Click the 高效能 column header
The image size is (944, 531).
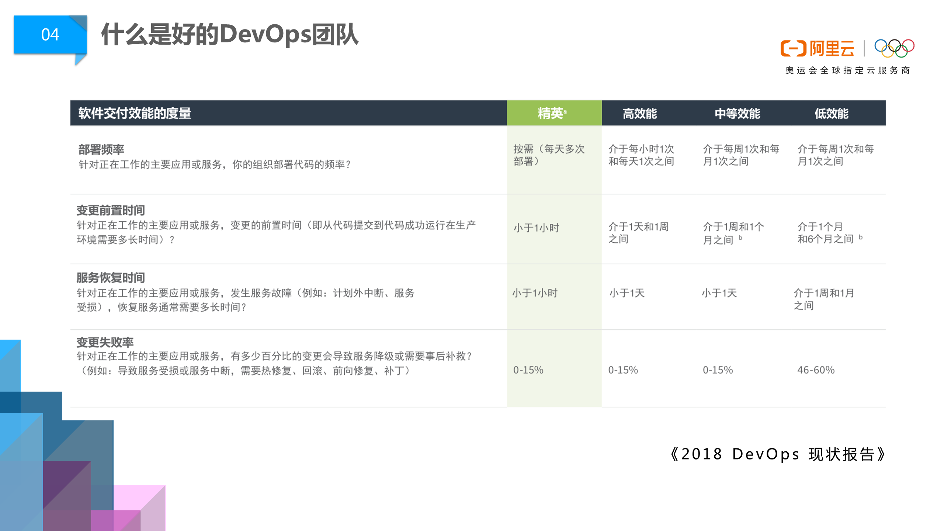tap(640, 113)
